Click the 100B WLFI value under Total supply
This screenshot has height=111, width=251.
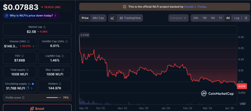coord(20,74)
